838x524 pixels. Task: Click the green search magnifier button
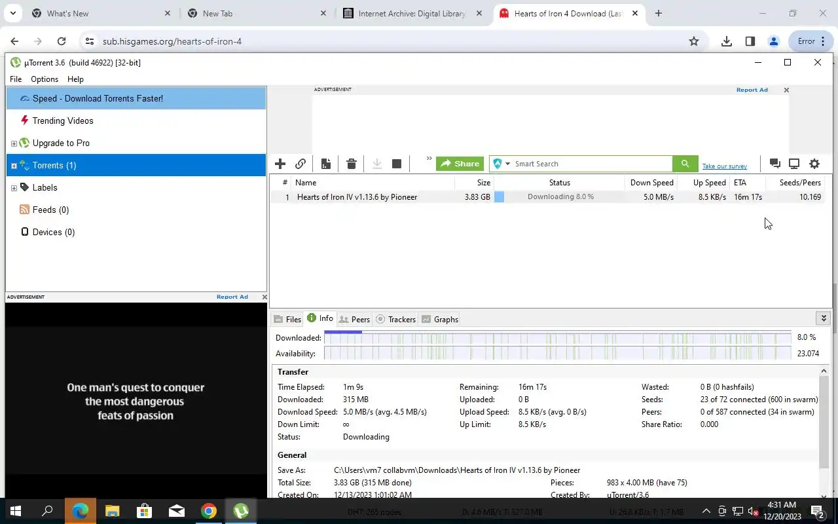[x=685, y=164]
